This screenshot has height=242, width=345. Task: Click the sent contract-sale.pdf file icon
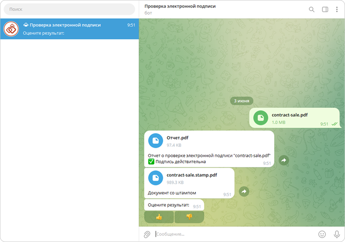(260, 118)
